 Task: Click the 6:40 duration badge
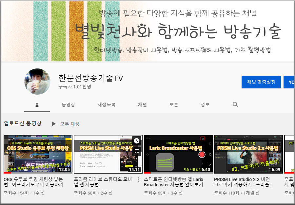206,170
